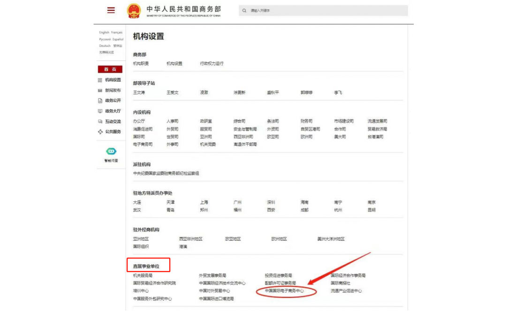Screen dimensions: 516x311
Task: Open the 国际组织 link
Action: (141, 247)
